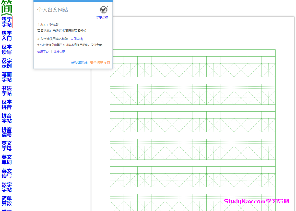296x211 pixels.
Task: Select 数字字帖 in the sidebar
Action: pos(7,187)
